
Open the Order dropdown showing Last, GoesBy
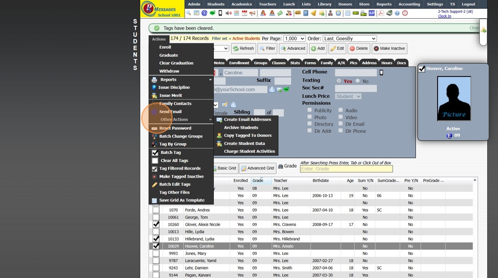click(x=349, y=39)
